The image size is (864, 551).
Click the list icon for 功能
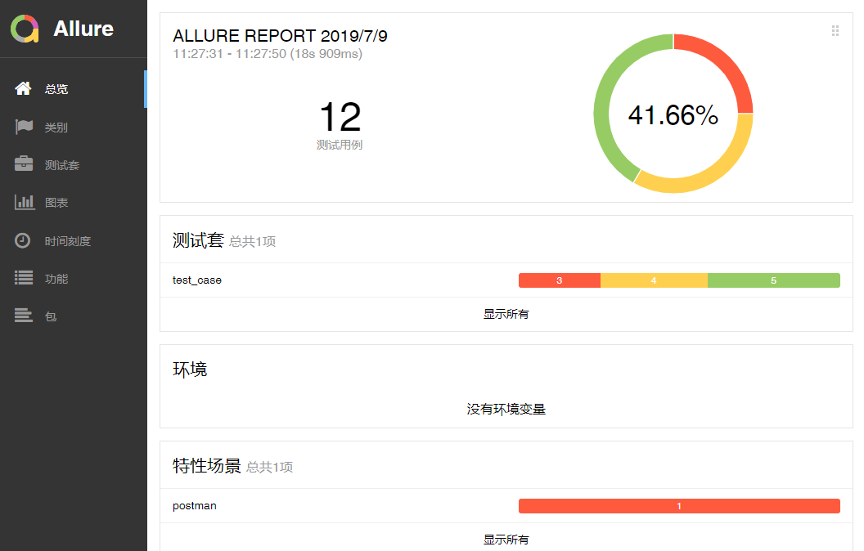[24, 278]
